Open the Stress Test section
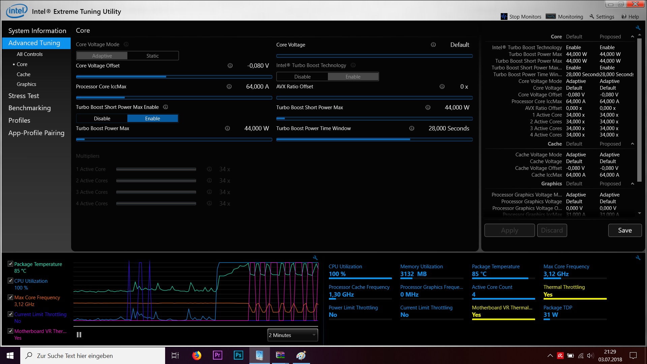This screenshot has width=647, height=364. 24,96
